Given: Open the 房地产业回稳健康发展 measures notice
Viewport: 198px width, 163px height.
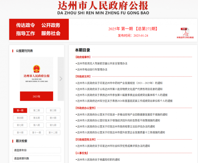Looking at the screenshot, I should [x=122, y=114].
